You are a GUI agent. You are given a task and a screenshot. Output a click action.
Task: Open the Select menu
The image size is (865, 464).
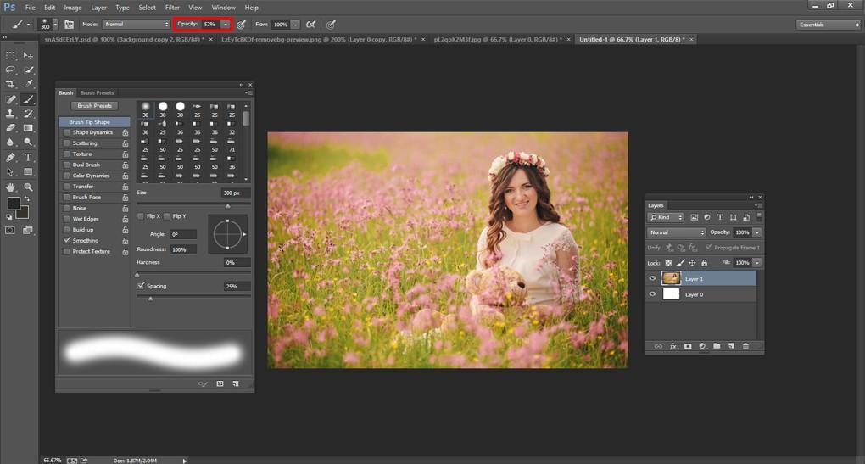coord(147,8)
